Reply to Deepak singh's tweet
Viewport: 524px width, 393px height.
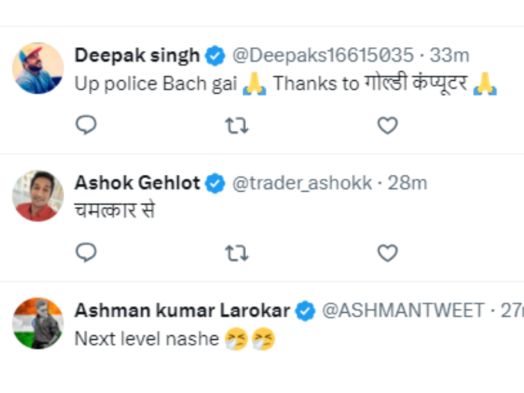pyautogui.click(x=86, y=125)
